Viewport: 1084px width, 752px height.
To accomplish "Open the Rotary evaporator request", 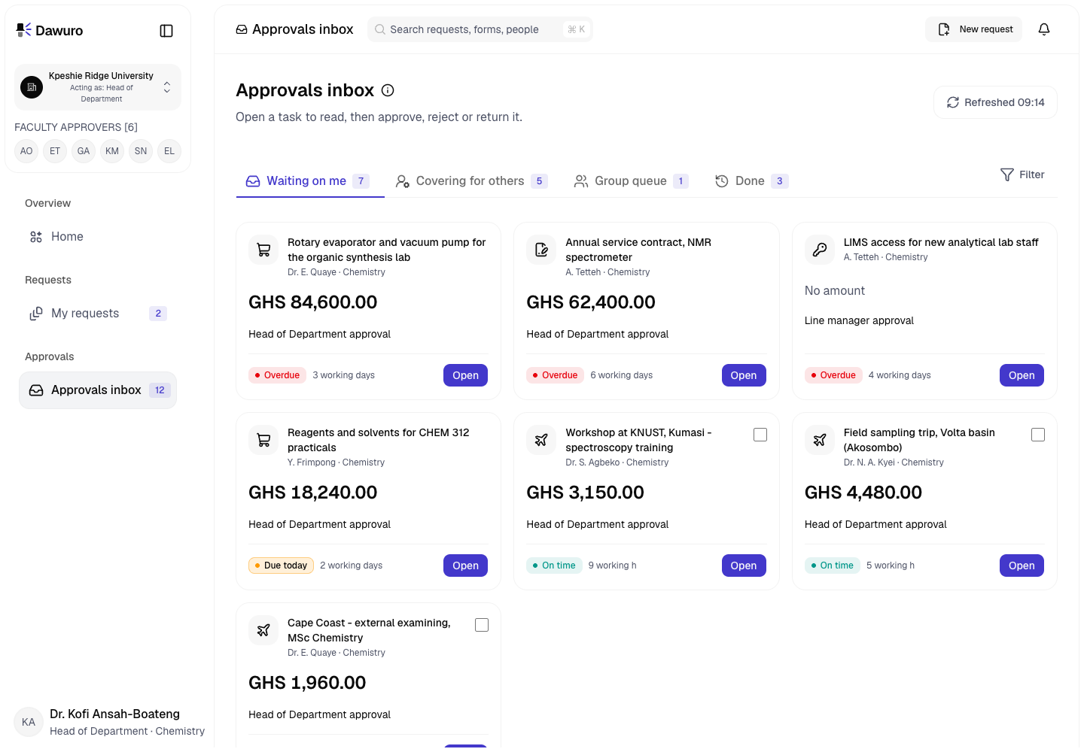I will click(465, 375).
